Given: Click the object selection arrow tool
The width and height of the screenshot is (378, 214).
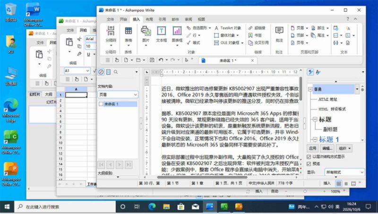Looking at the screenshot, I should [x=186, y=60].
